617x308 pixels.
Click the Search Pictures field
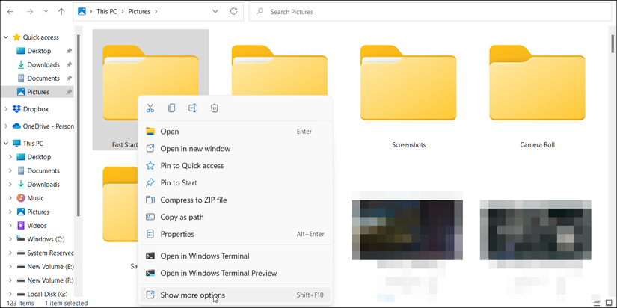[x=430, y=12]
